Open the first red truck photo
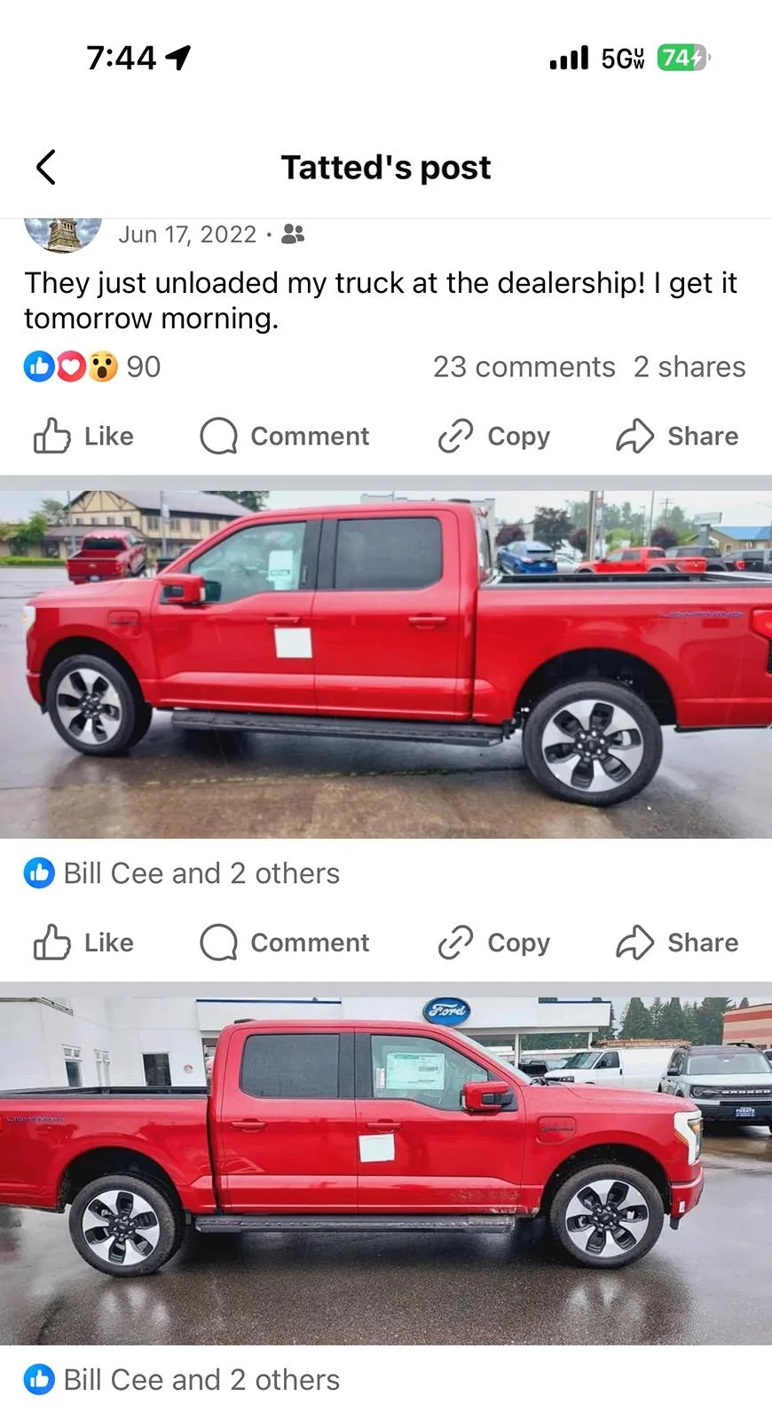The image size is (772, 1420). pos(386,665)
